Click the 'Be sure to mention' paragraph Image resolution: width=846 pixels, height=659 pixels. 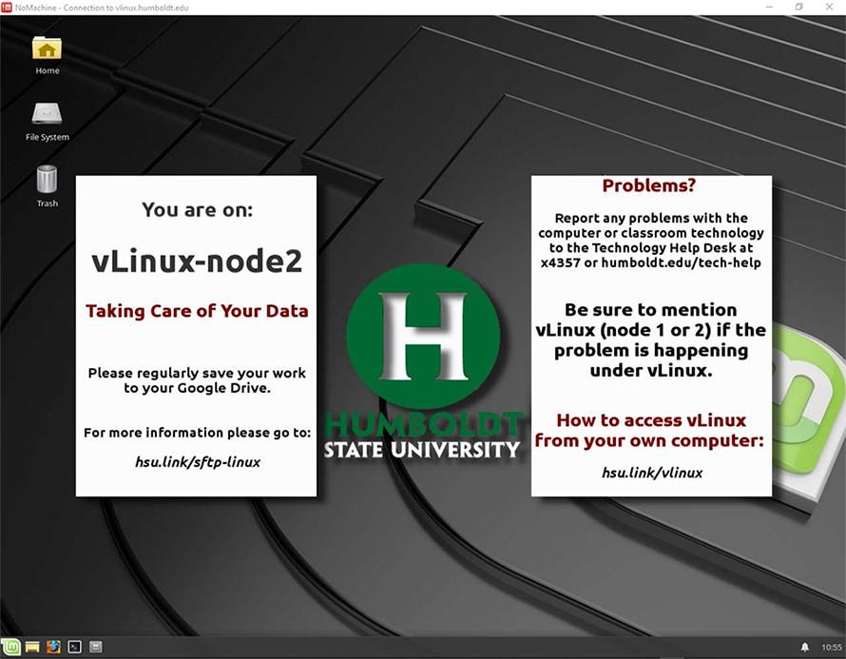[x=651, y=340]
